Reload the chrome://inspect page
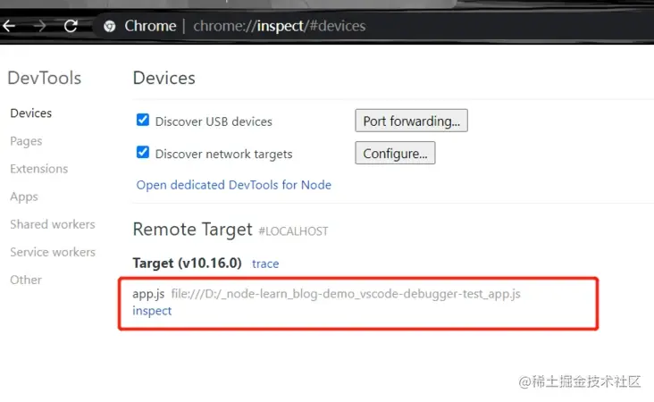The image size is (654, 402). click(x=71, y=26)
